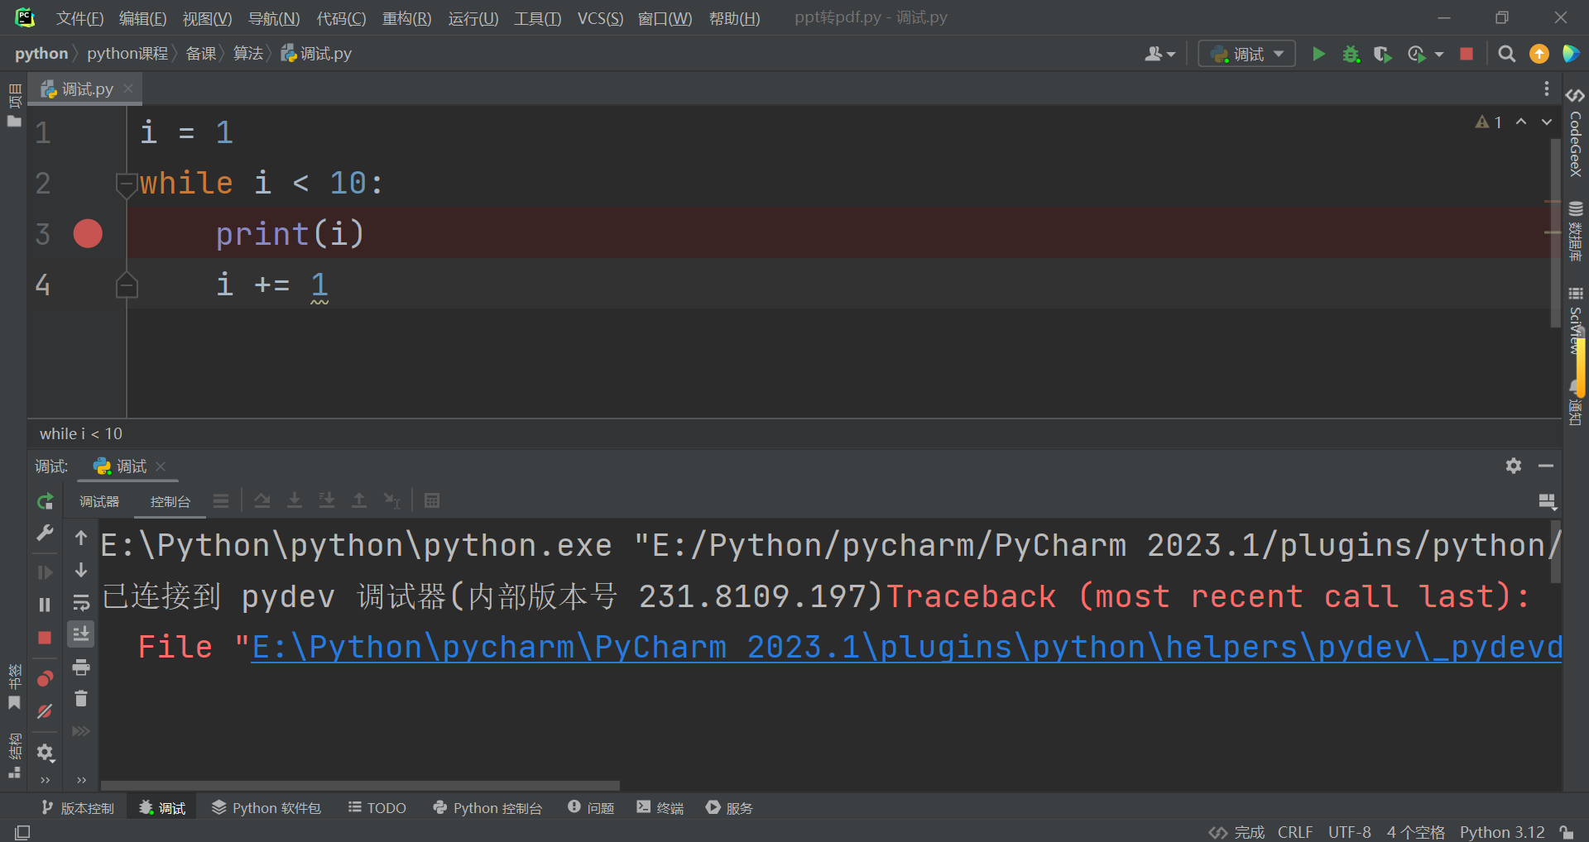Stop the running process in the top toolbar
The height and width of the screenshot is (842, 1589).
1467,54
